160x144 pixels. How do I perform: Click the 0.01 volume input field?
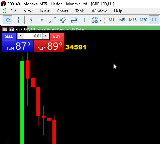tap(33, 36)
